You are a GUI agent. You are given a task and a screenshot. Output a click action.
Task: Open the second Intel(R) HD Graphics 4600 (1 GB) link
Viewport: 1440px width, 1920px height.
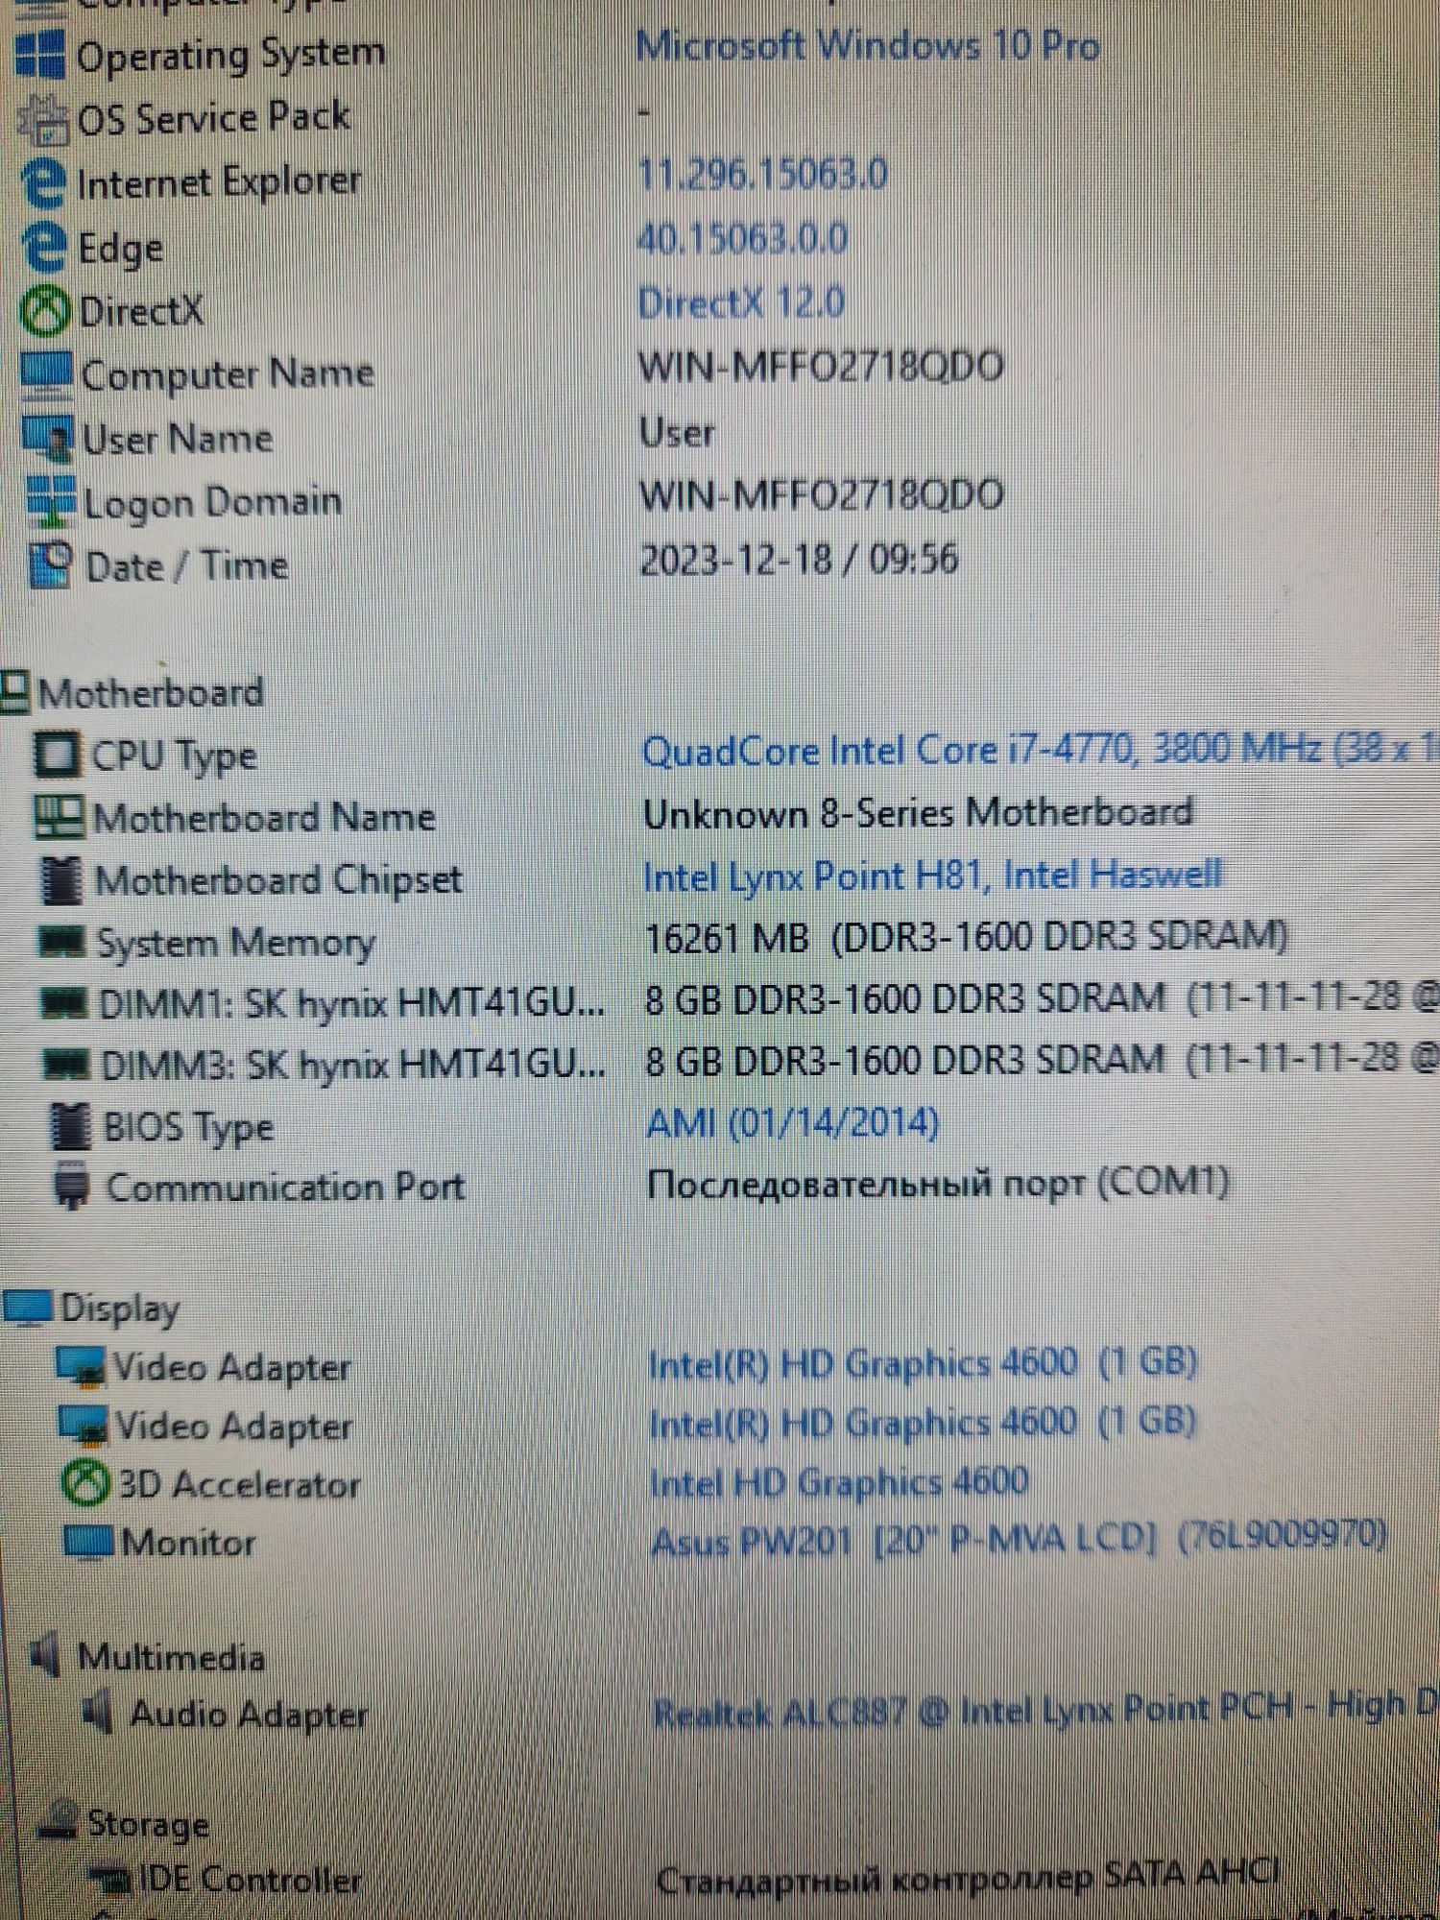click(923, 1423)
